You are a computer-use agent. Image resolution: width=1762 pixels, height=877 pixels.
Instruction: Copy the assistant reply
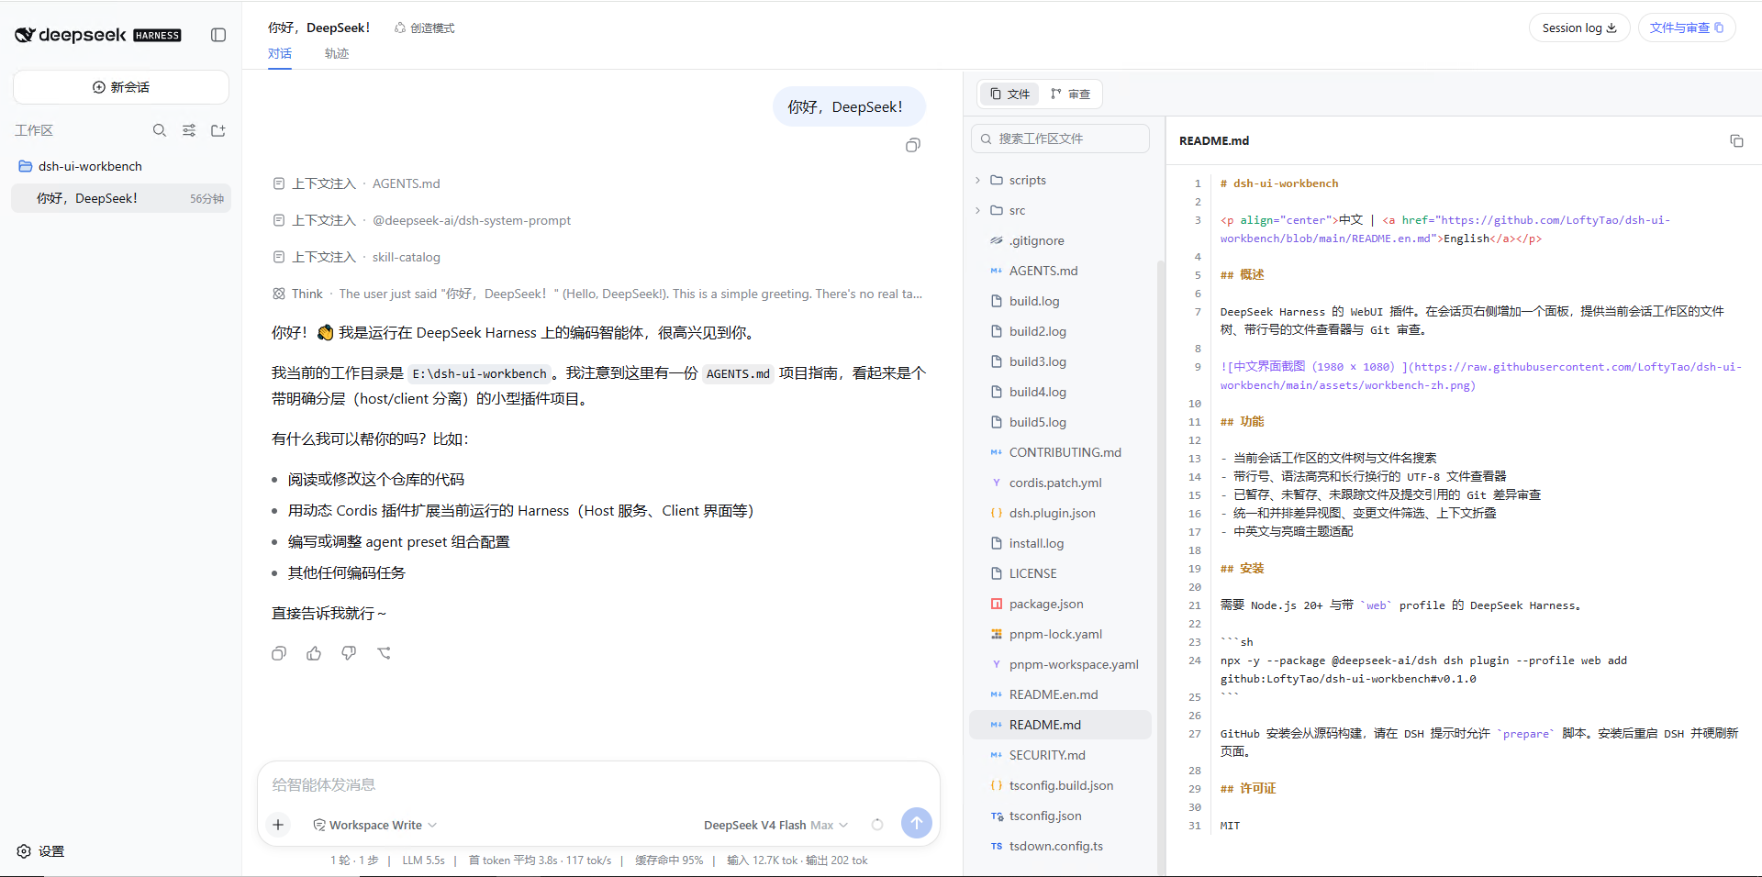[x=279, y=653]
